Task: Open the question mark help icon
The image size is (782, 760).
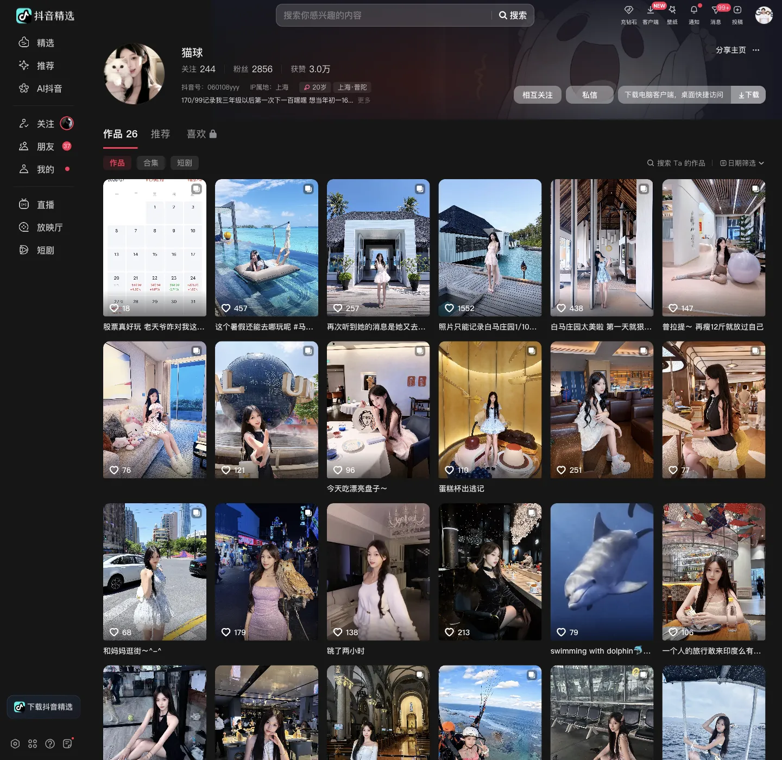Action: tap(50, 744)
